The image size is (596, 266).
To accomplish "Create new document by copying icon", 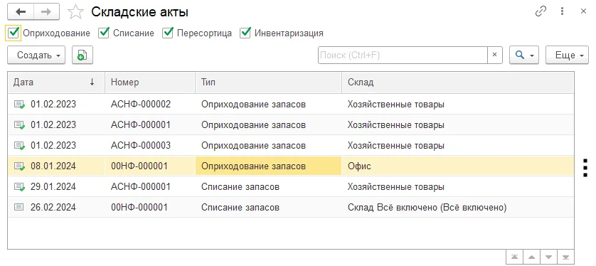I will [83, 55].
